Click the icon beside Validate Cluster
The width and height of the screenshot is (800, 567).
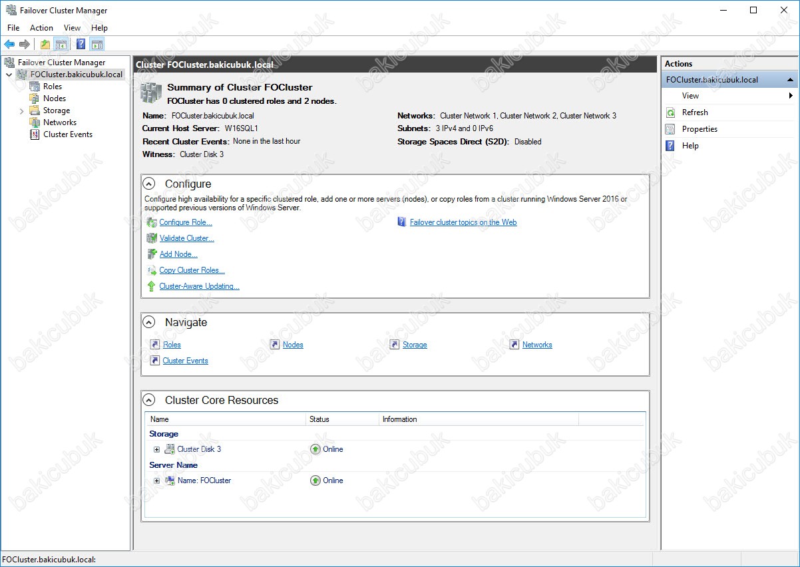coord(152,238)
